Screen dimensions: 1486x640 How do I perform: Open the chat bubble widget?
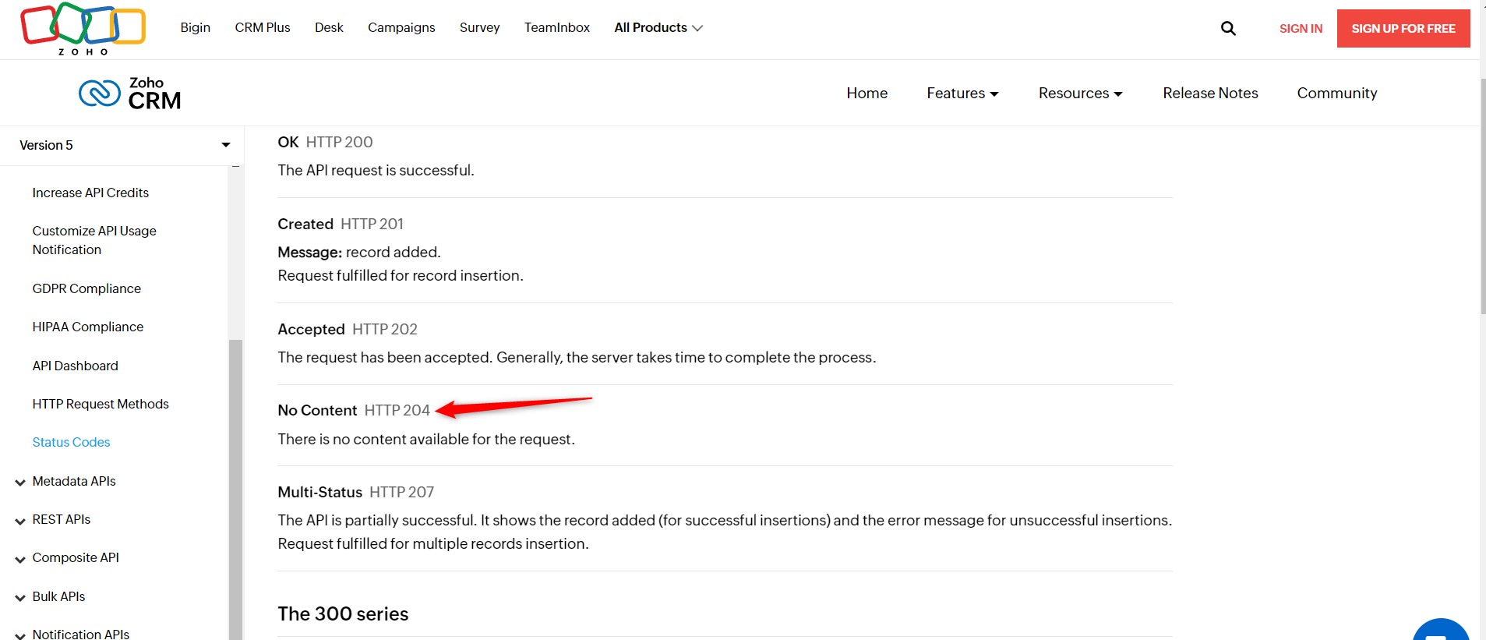click(x=1441, y=630)
